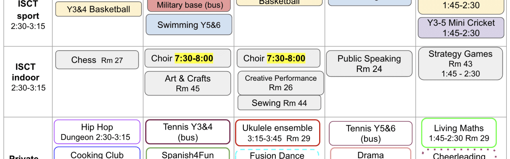The width and height of the screenshot is (510, 159).
Task: Click the Ukulele ensemble Rm 29 box
Action: click(278, 133)
